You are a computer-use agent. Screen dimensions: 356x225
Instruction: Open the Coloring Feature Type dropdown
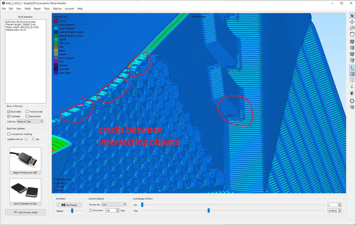pyautogui.click(x=30, y=121)
